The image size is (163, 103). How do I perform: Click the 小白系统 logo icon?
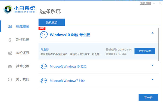8,9
